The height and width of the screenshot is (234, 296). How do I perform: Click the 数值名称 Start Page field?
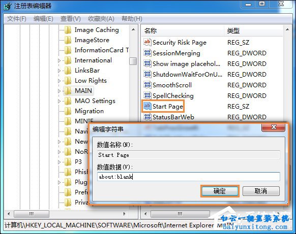click(x=189, y=155)
